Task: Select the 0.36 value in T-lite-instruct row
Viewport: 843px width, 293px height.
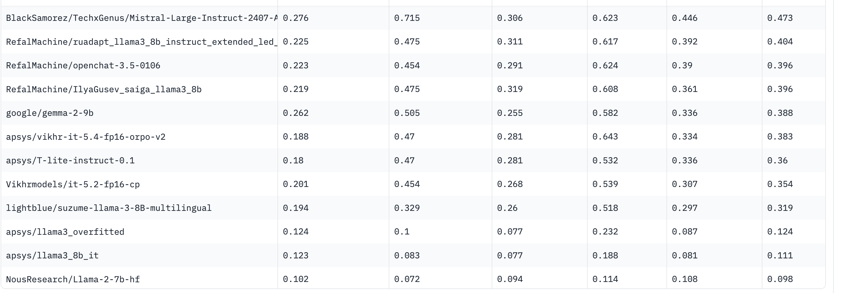Action: [x=777, y=161]
